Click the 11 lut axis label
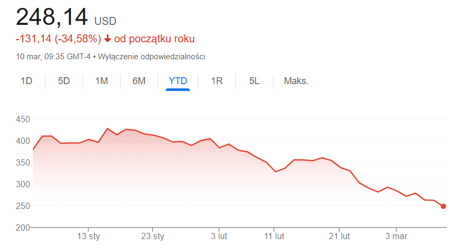 point(275,236)
